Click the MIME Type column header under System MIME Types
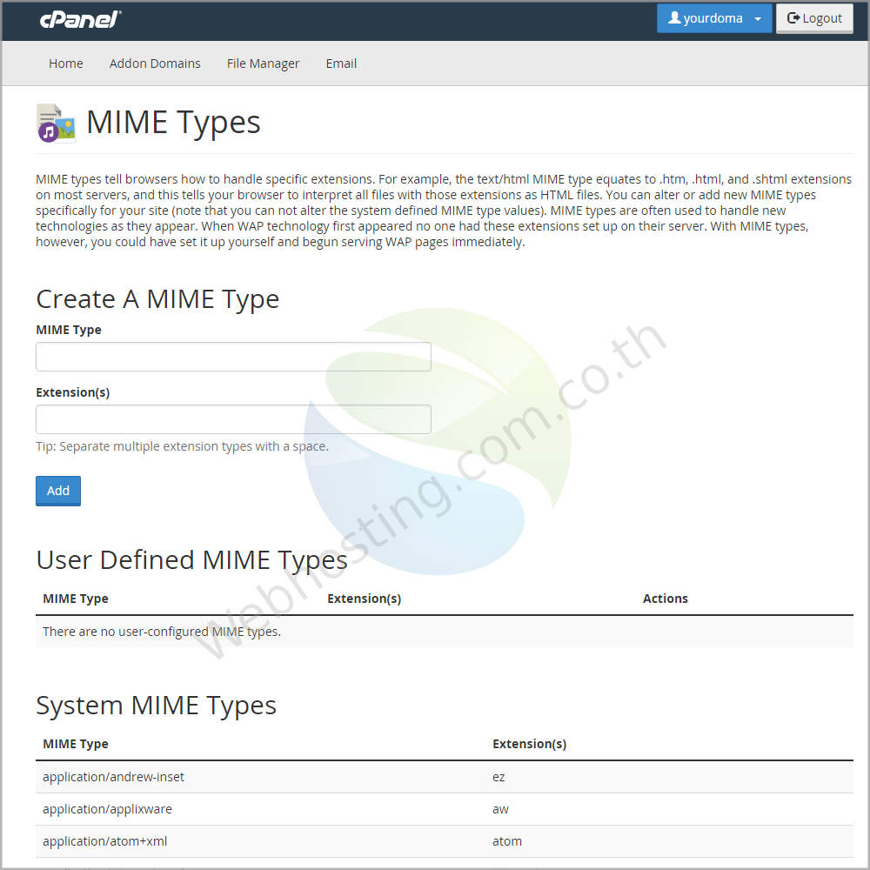Image resolution: width=870 pixels, height=870 pixels. point(76,744)
